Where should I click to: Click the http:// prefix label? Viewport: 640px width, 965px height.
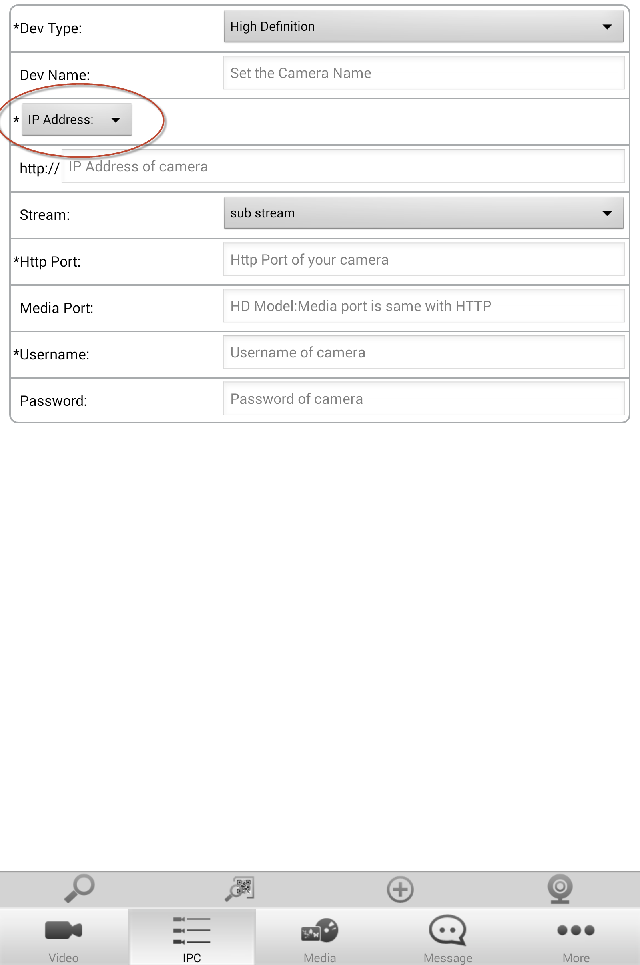coord(40,168)
